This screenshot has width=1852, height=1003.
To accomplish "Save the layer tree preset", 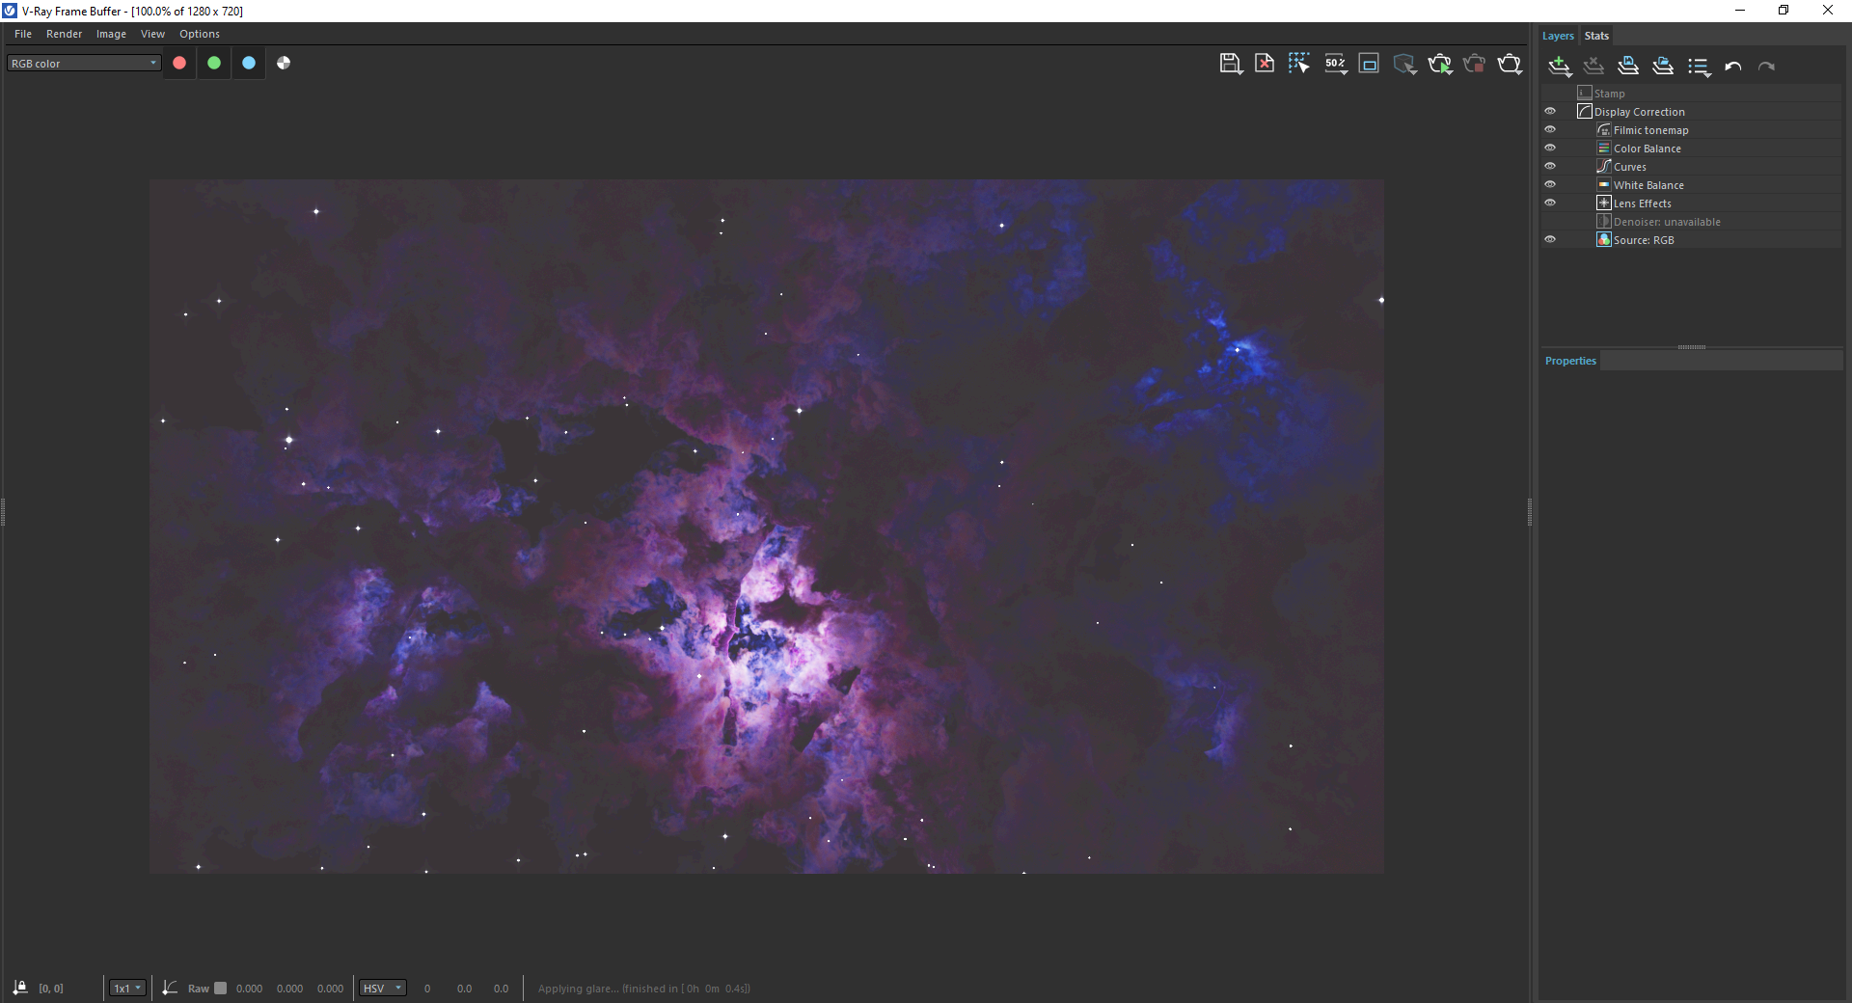I will click(1628, 66).
